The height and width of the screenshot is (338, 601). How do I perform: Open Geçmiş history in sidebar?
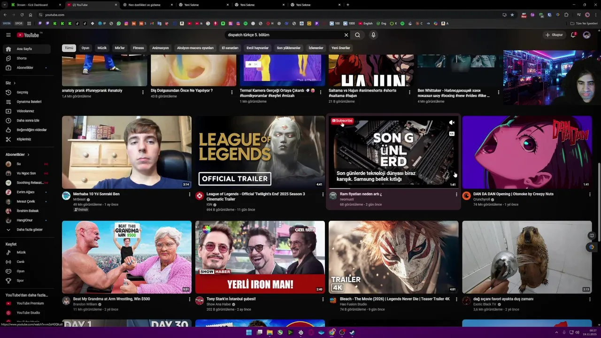coord(27,92)
